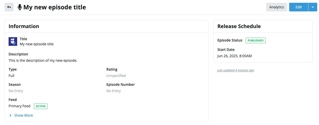Click the Release Schedule panel header
This screenshot has width=319, height=125.
(263, 26)
